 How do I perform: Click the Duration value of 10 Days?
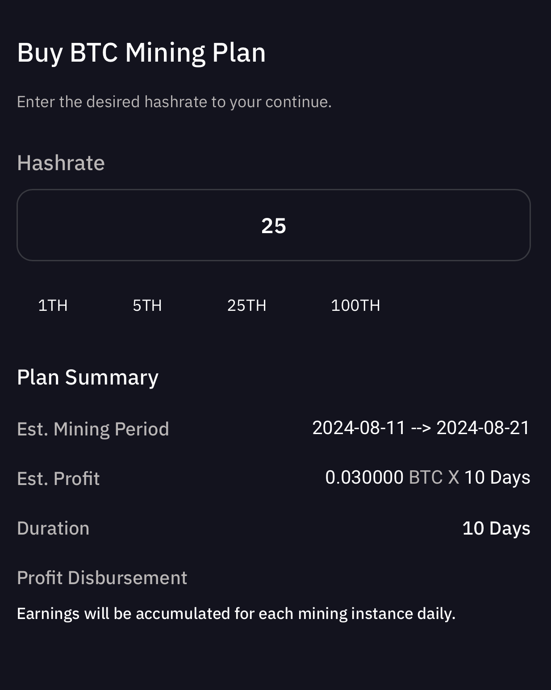pos(496,528)
